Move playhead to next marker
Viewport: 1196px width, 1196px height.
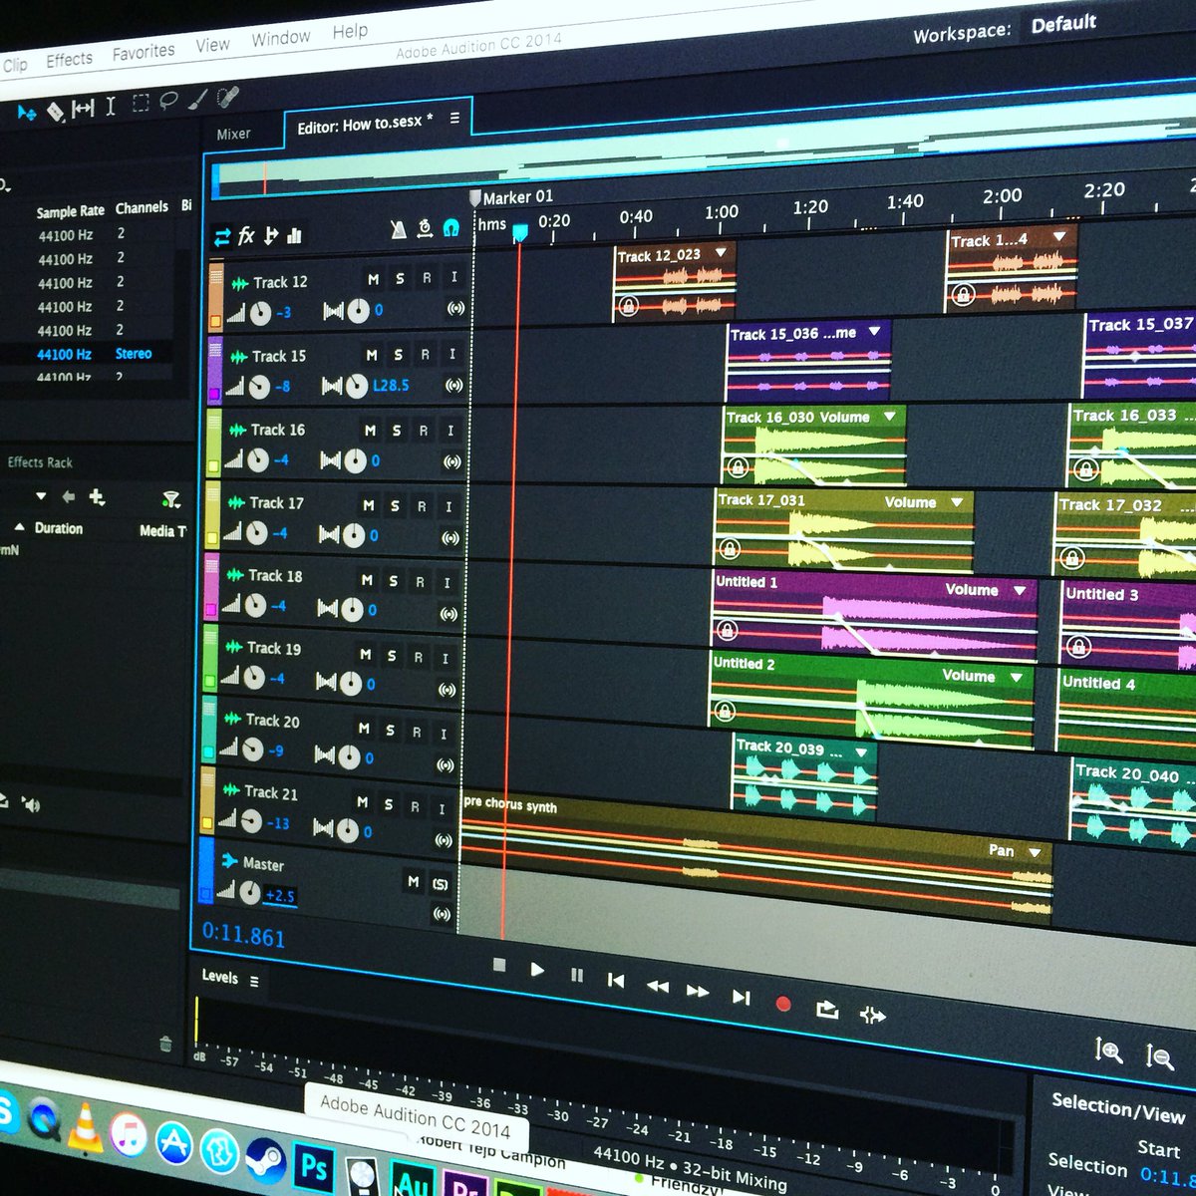[x=741, y=997]
